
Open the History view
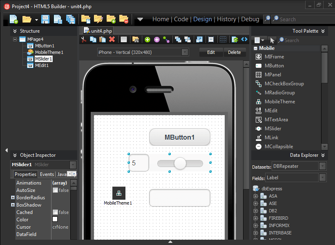pos(226,19)
